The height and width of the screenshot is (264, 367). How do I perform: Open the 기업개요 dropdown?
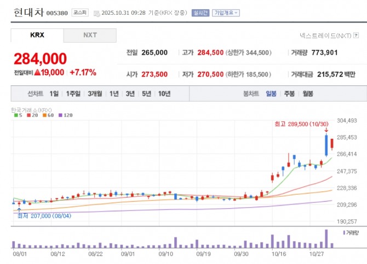pyautogui.click(x=226, y=13)
